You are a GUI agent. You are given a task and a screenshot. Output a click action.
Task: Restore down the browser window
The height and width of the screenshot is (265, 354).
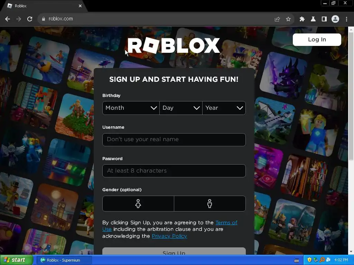pos(333,3)
